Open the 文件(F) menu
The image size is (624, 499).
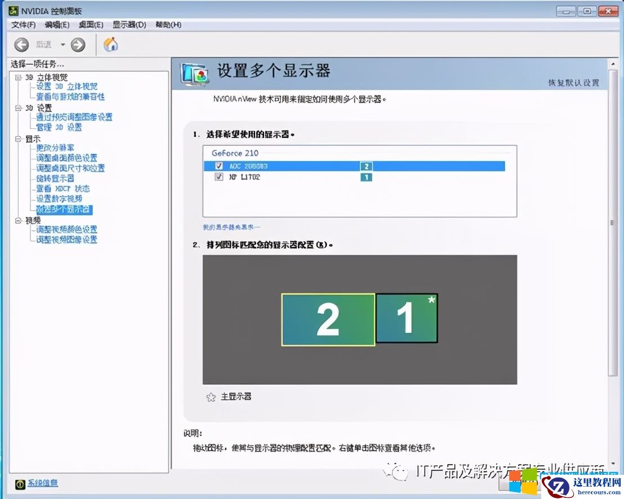coord(24,25)
